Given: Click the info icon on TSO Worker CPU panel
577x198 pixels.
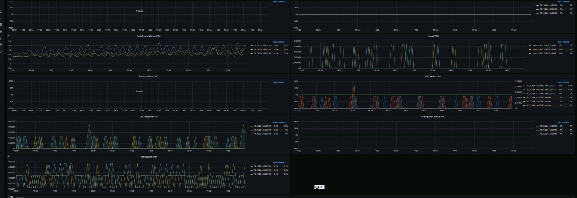Looking at the screenshot, I should click(8, 156).
